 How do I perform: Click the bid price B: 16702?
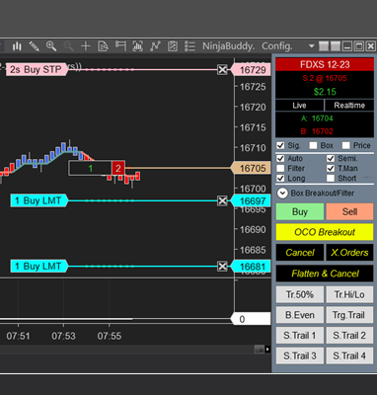[x=317, y=131]
